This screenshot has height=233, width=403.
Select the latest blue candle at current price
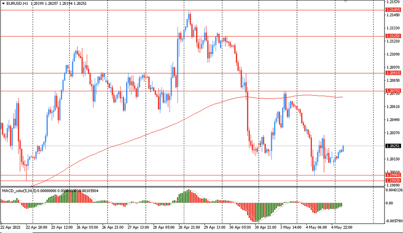tap(343, 148)
